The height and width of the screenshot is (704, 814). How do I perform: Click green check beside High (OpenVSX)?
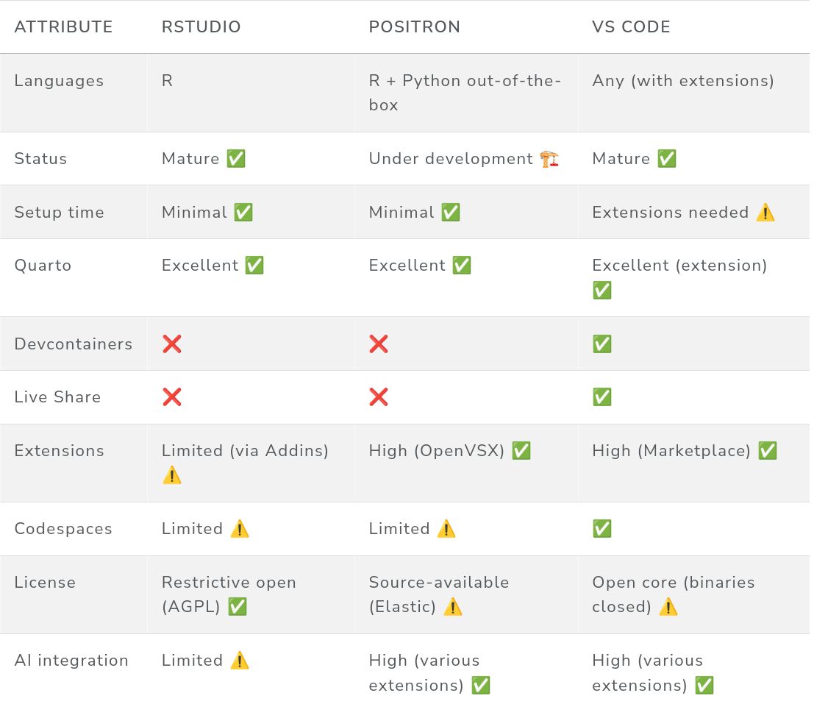[521, 451]
